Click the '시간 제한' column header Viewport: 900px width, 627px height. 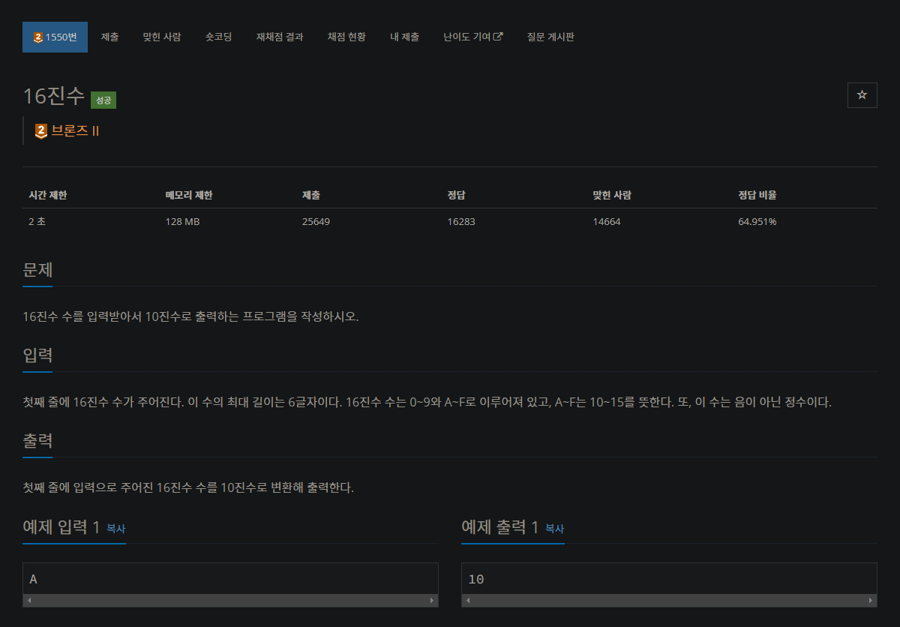tap(48, 195)
